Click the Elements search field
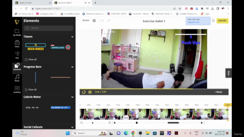 pyautogui.click(x=48, y=28)
